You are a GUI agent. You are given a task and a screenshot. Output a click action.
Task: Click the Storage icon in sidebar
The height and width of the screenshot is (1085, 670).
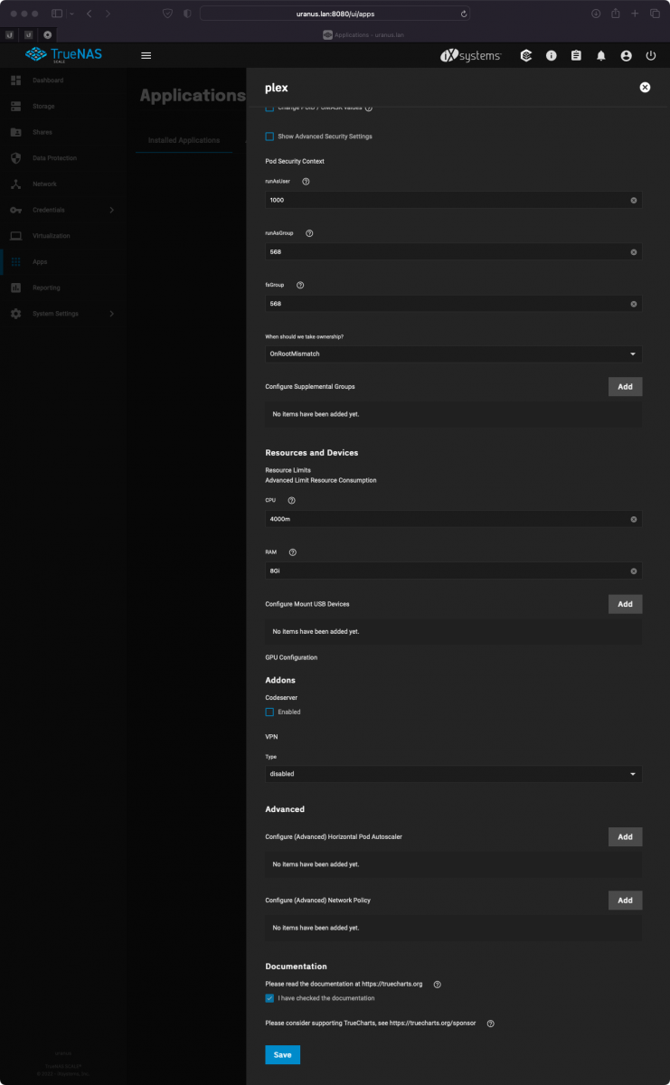(15, 107)
